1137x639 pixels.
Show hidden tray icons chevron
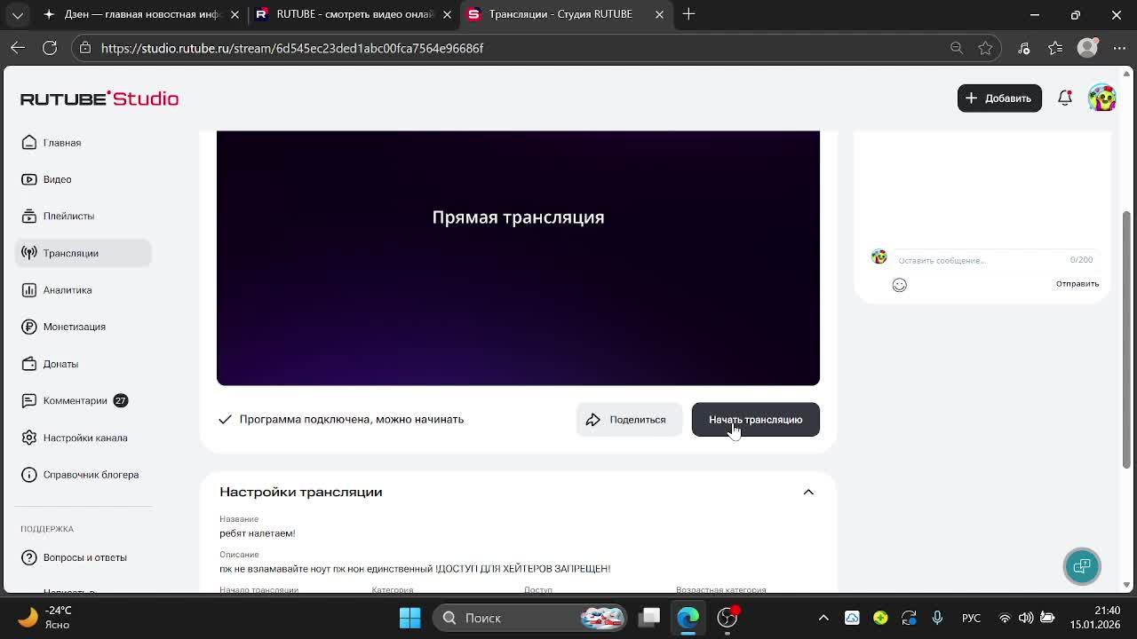(823, 618)
